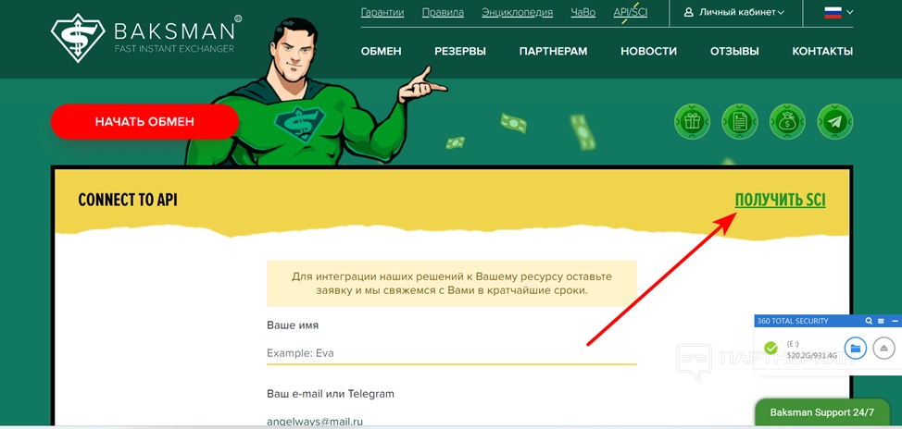This screenshot has width=902, height=429.
Task: Open the Telegram paper plane icon
Action: pyautogui.click(x=835, y=122)
